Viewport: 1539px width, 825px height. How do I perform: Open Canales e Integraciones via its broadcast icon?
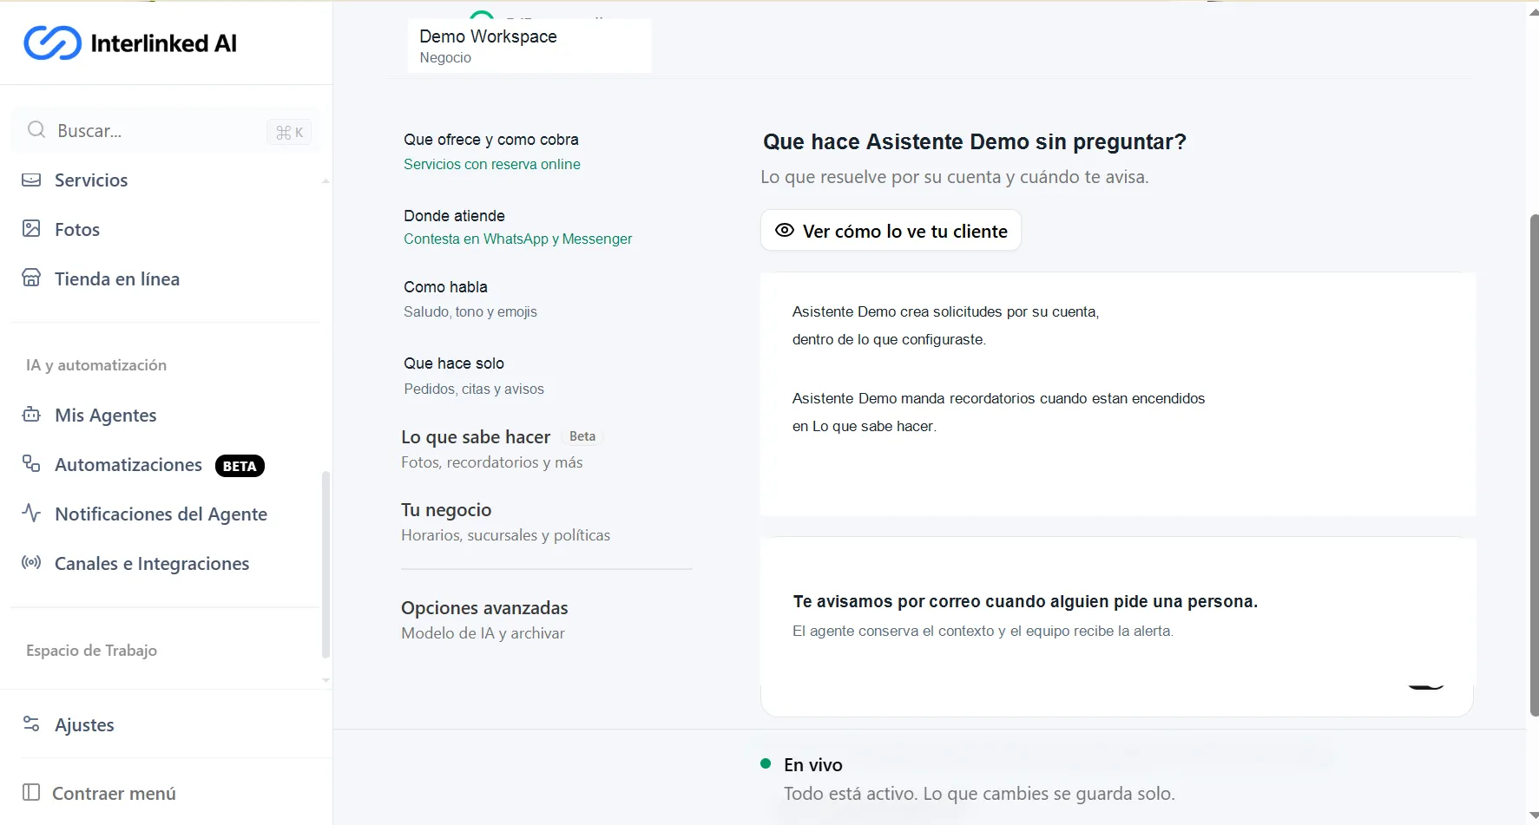click(31, 563)
